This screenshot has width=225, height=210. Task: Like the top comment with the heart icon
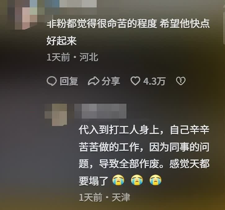coord(135,81)
